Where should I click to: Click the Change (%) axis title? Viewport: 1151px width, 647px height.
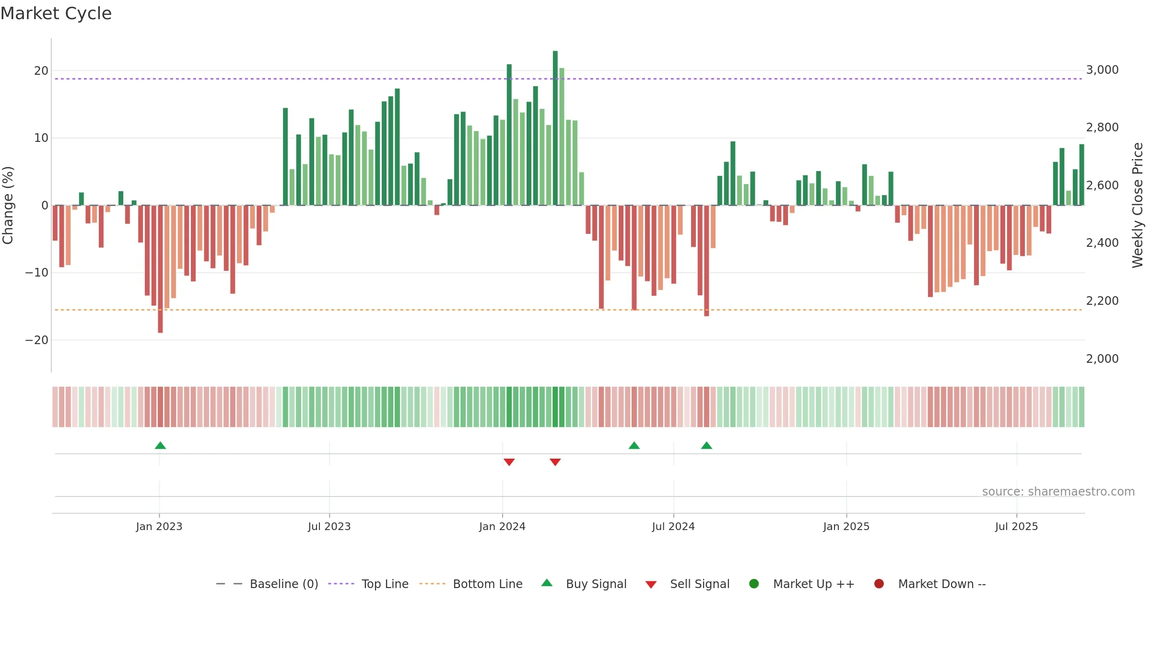point(8,205)
